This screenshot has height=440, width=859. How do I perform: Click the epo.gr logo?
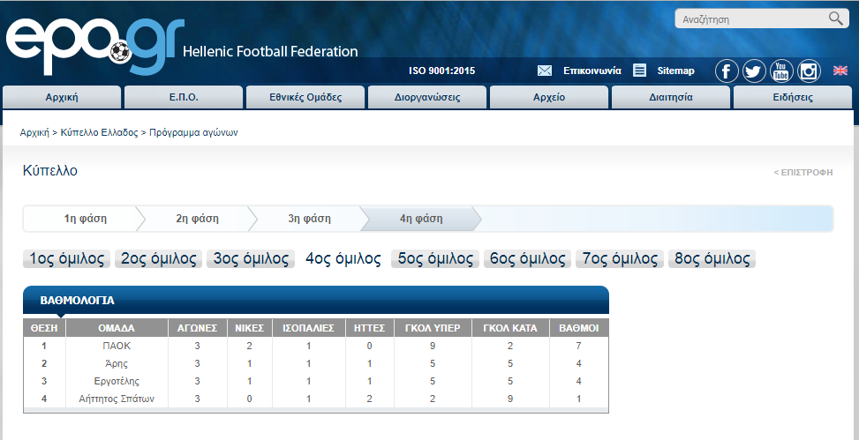pyautogui.click(x=95, y=47)
